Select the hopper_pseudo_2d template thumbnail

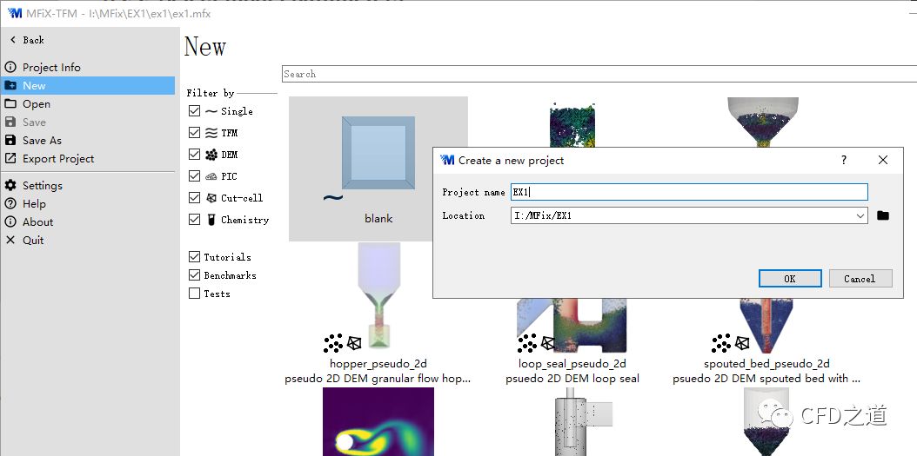pos(378,296)
